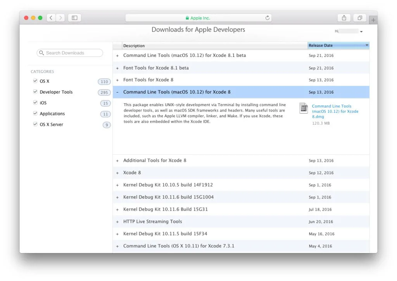Click the May 4, 2016 date cell
The height and width of the screenshot is (281, 397).
(x=320, y=246)
